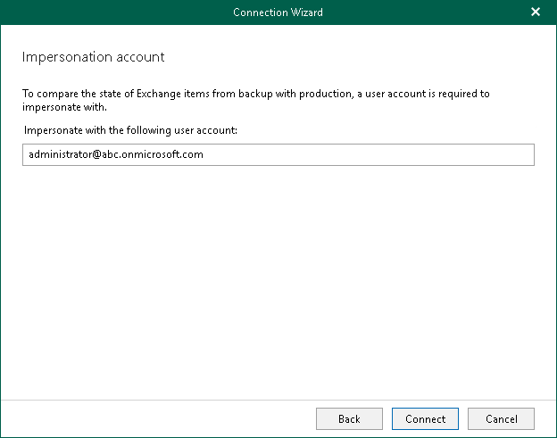
Task: Click the Back button
Action: point(349,418)
